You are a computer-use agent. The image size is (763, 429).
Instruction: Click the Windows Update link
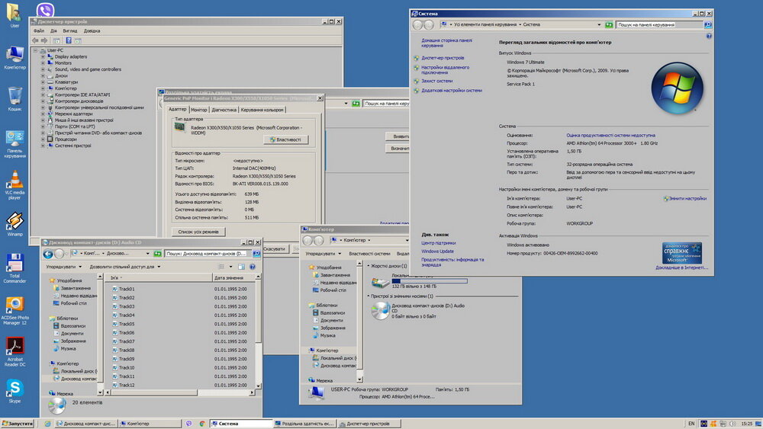pos(437,251)
